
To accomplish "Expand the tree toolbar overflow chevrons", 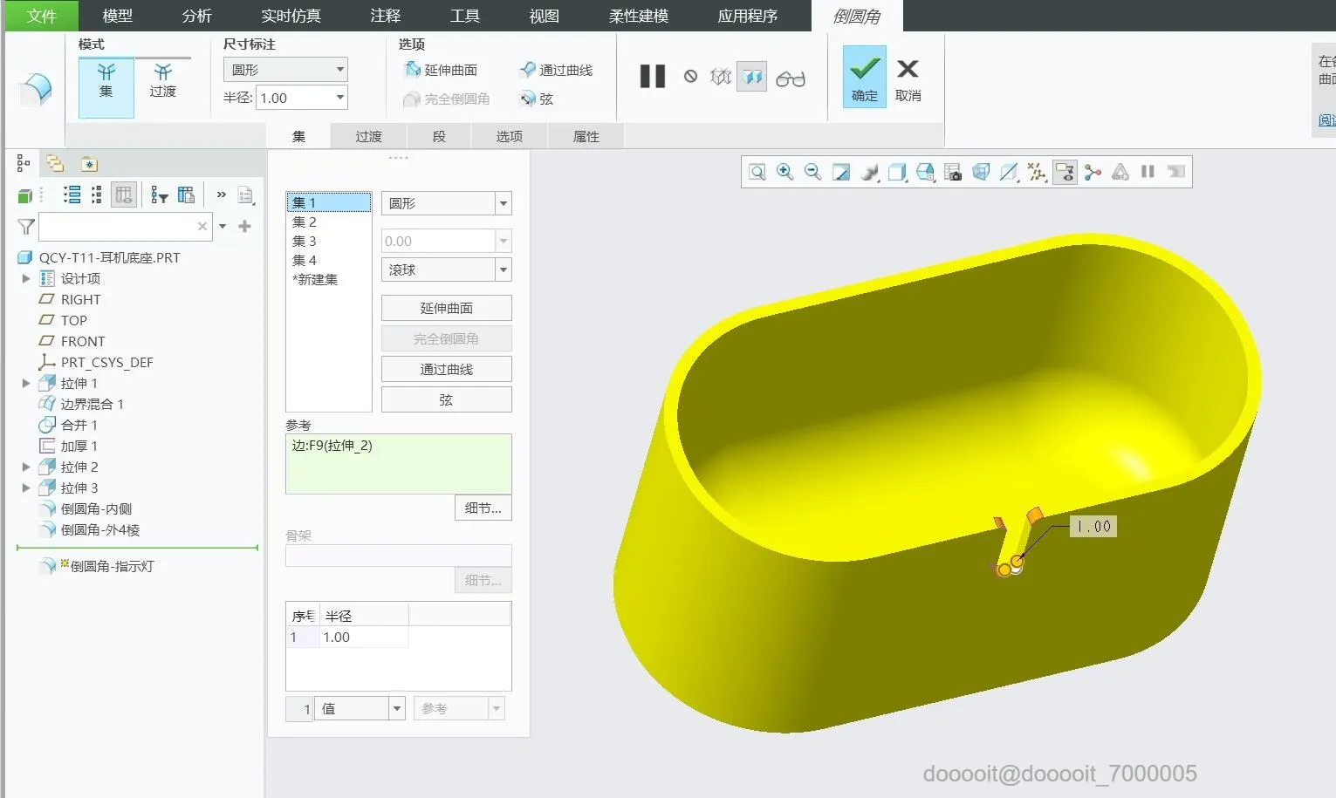I will [x=221, y=194].
